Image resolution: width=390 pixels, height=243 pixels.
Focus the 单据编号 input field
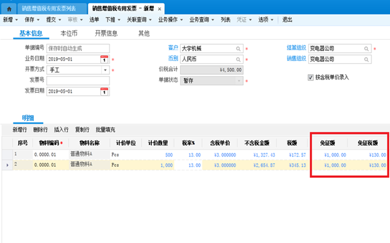point(78,48)
